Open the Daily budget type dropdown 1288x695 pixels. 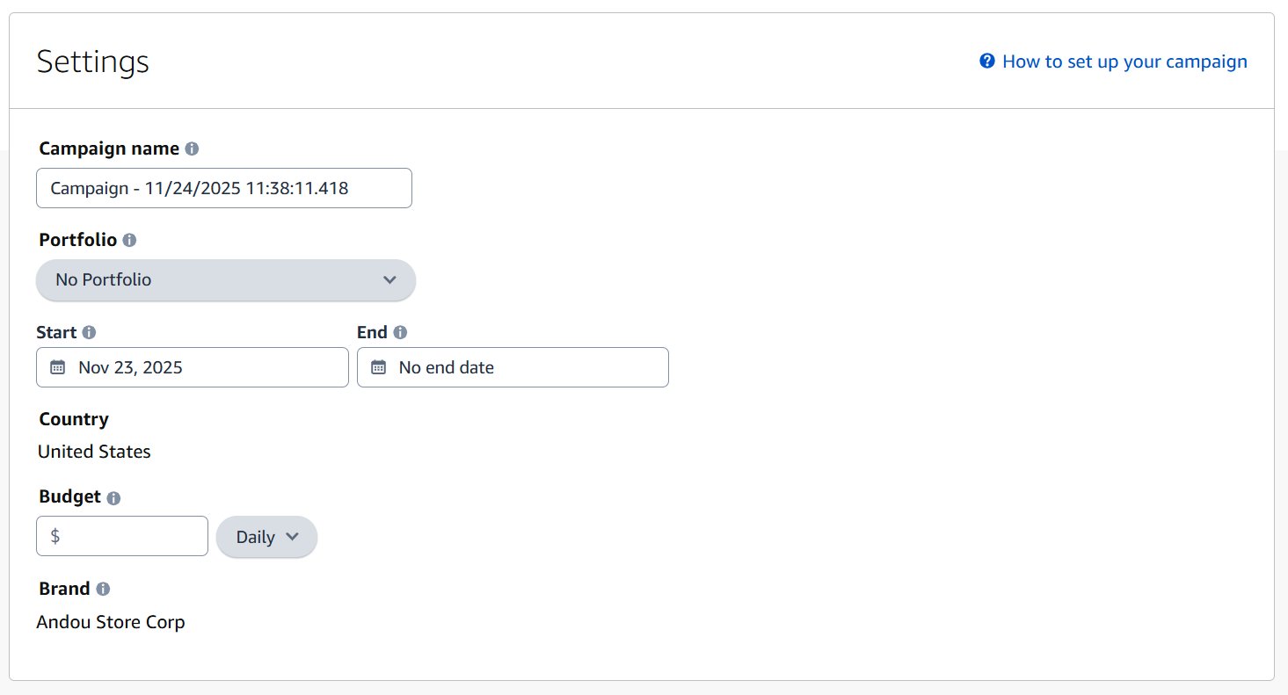(x=266, y=536)
